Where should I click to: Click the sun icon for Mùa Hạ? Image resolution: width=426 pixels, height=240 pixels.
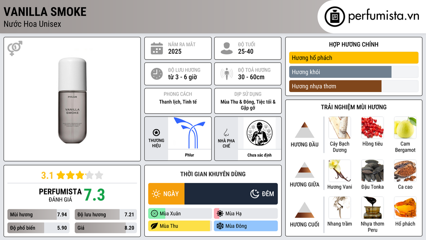(220, 214)
